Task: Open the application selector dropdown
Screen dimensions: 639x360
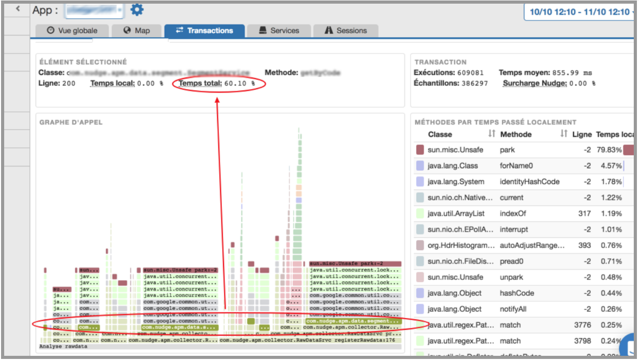Action: pos(94,10)
